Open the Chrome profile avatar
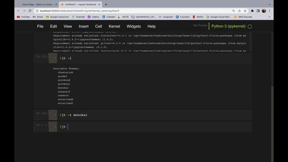288x162 pixels. click(264, 11)
